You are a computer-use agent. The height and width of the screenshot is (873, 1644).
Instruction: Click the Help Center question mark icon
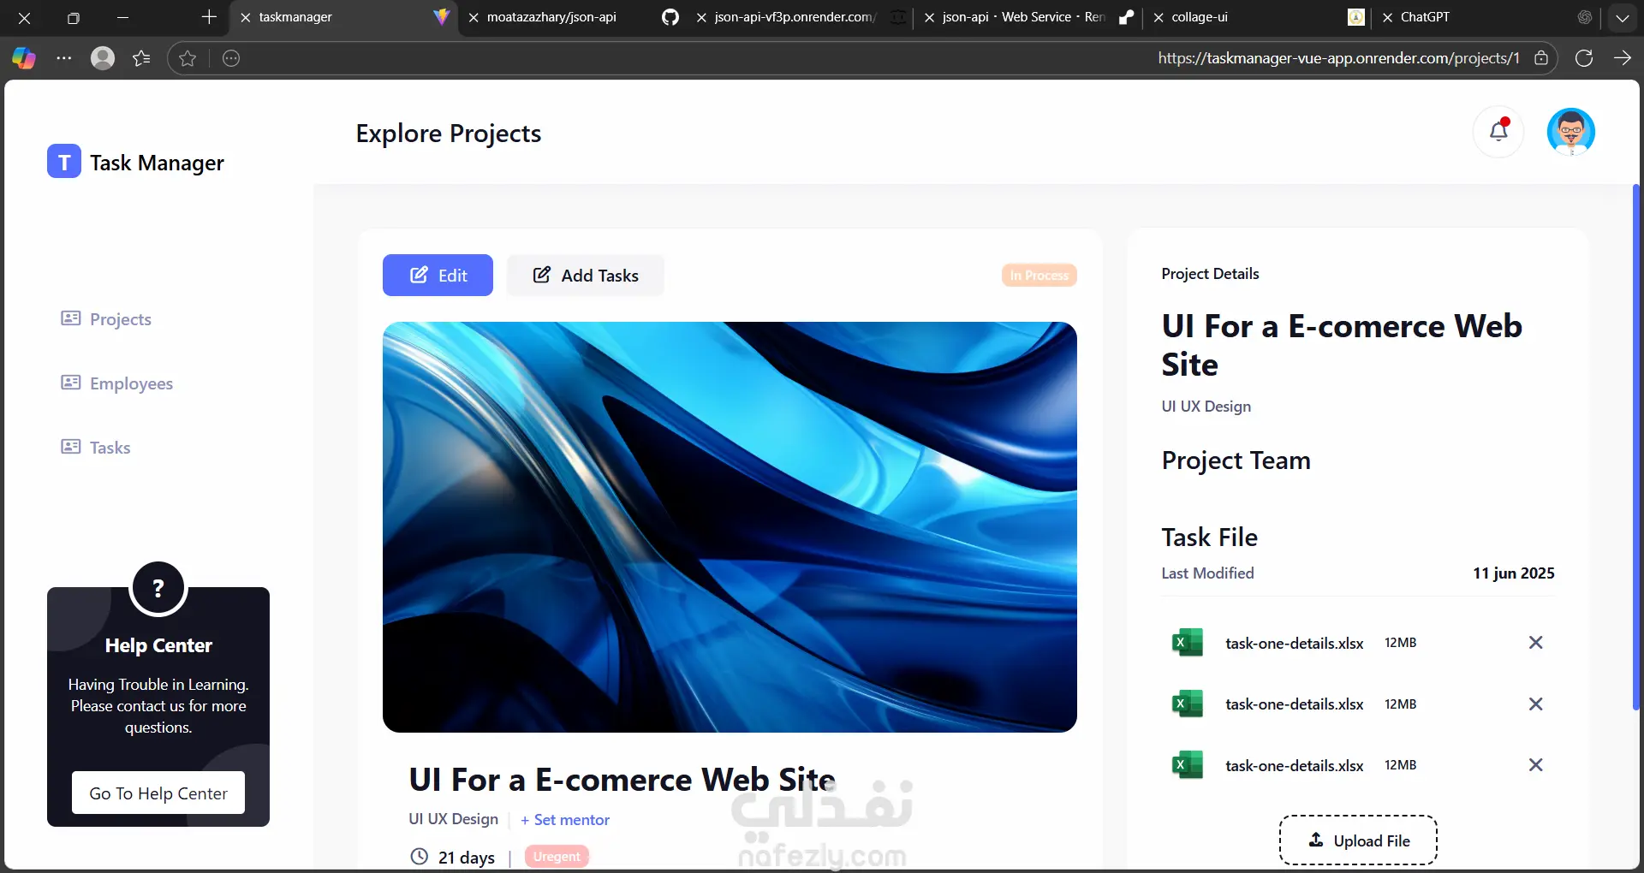[x=158, y=588]
